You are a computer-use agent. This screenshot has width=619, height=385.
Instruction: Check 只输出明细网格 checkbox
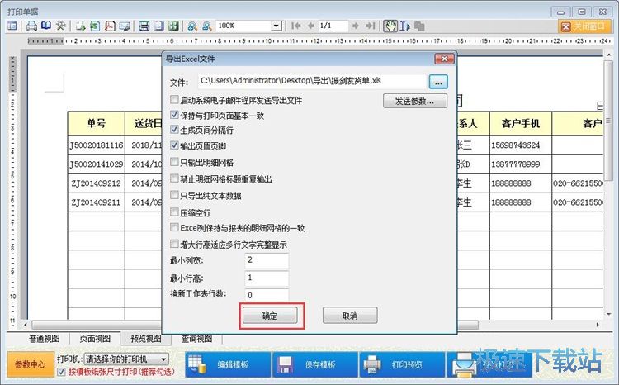174,162
